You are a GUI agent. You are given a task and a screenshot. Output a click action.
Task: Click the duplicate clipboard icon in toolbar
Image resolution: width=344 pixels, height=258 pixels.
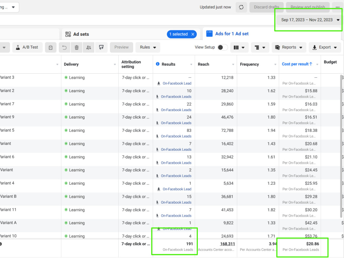[x=51, y=47]
